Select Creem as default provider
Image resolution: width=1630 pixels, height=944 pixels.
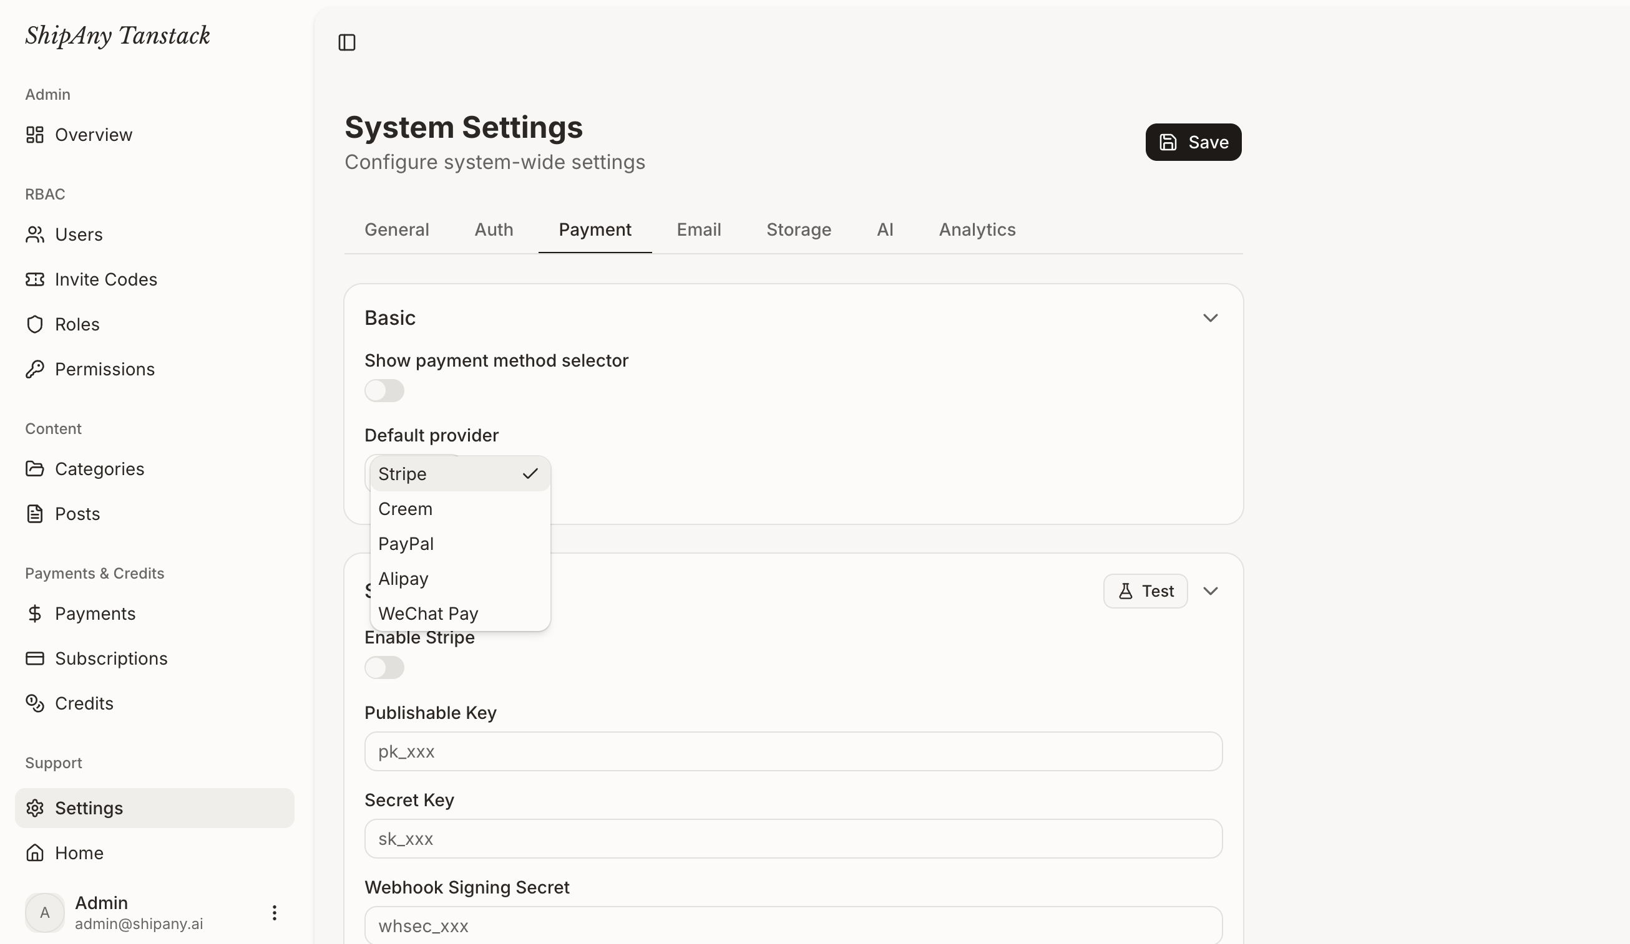coord(460,509)
